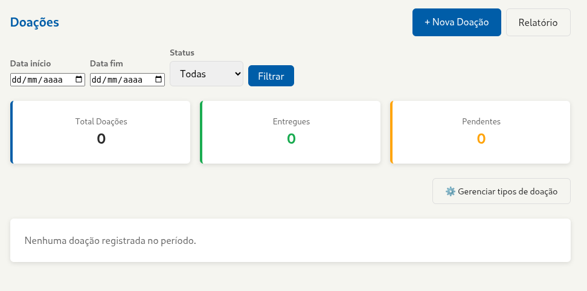
Task: Select the day segment in Data fim
Action: click(97, 79)
